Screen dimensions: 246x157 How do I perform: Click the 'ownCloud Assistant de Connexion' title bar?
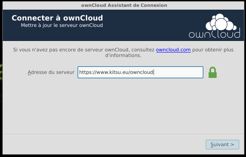tap(123, 5)
